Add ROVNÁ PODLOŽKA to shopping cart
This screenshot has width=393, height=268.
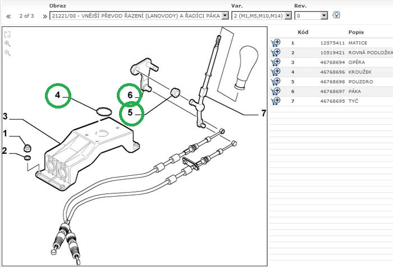pyautogui.click(x=276, y=52)
